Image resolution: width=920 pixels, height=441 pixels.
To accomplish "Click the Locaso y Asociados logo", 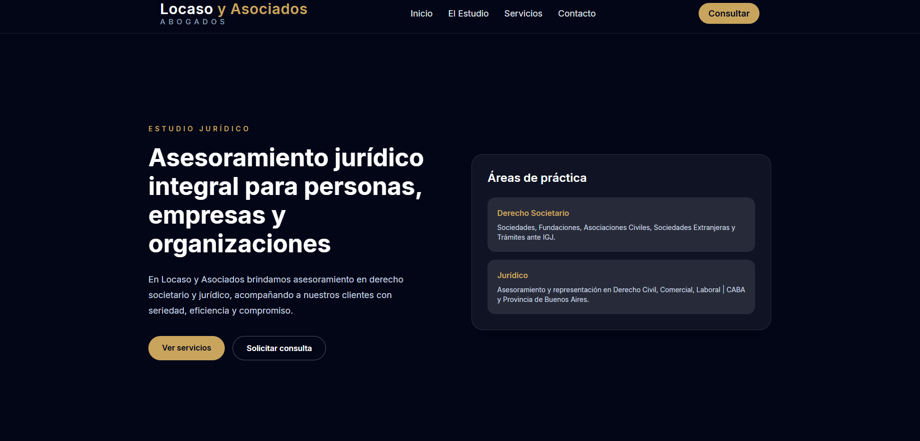I will click(234, 13).
